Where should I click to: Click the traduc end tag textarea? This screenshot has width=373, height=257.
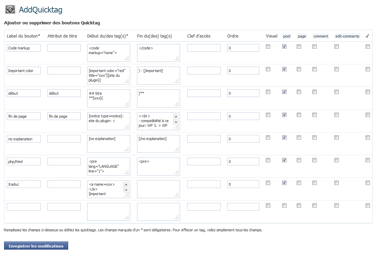[x=158, y=189]
